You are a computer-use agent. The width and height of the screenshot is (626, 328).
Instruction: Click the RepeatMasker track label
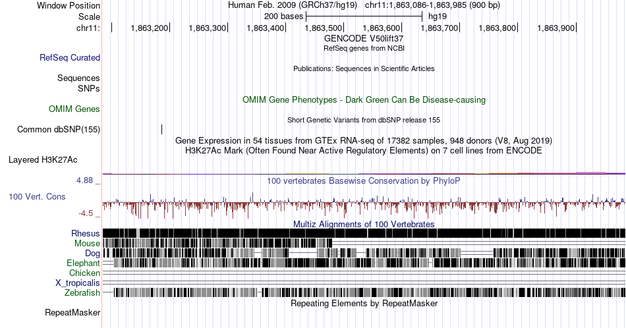click(x=72, y=312)
